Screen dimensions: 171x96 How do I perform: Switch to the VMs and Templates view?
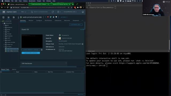coord(9,17)
